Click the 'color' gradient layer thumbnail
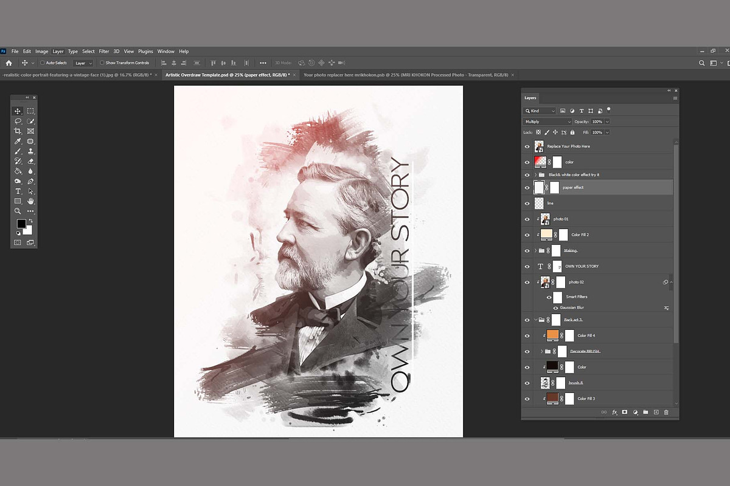Image resolution: width=730 pixels, height=486 pixels. [540, 162]
